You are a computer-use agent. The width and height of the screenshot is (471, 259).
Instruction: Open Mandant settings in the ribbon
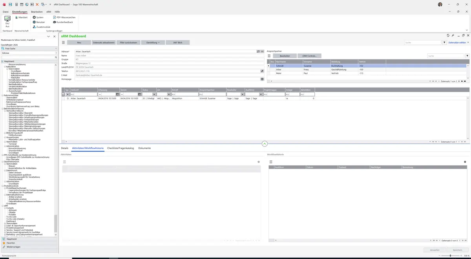pyautogui.click(x=21, y=17)
